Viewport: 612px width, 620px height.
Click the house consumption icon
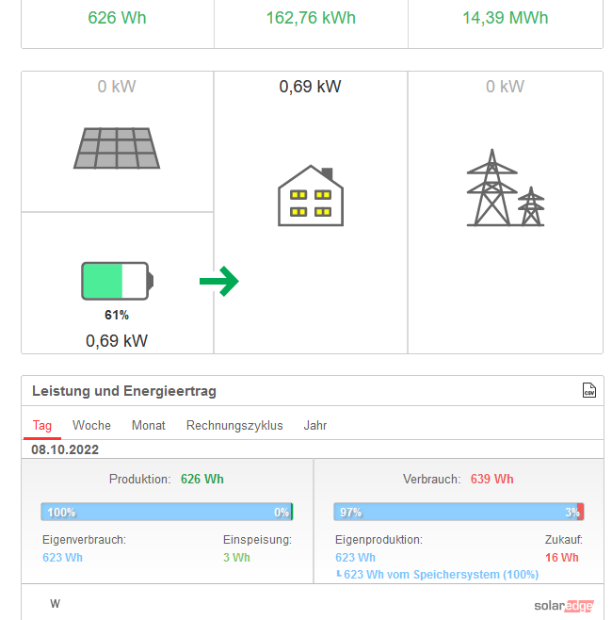311,195
